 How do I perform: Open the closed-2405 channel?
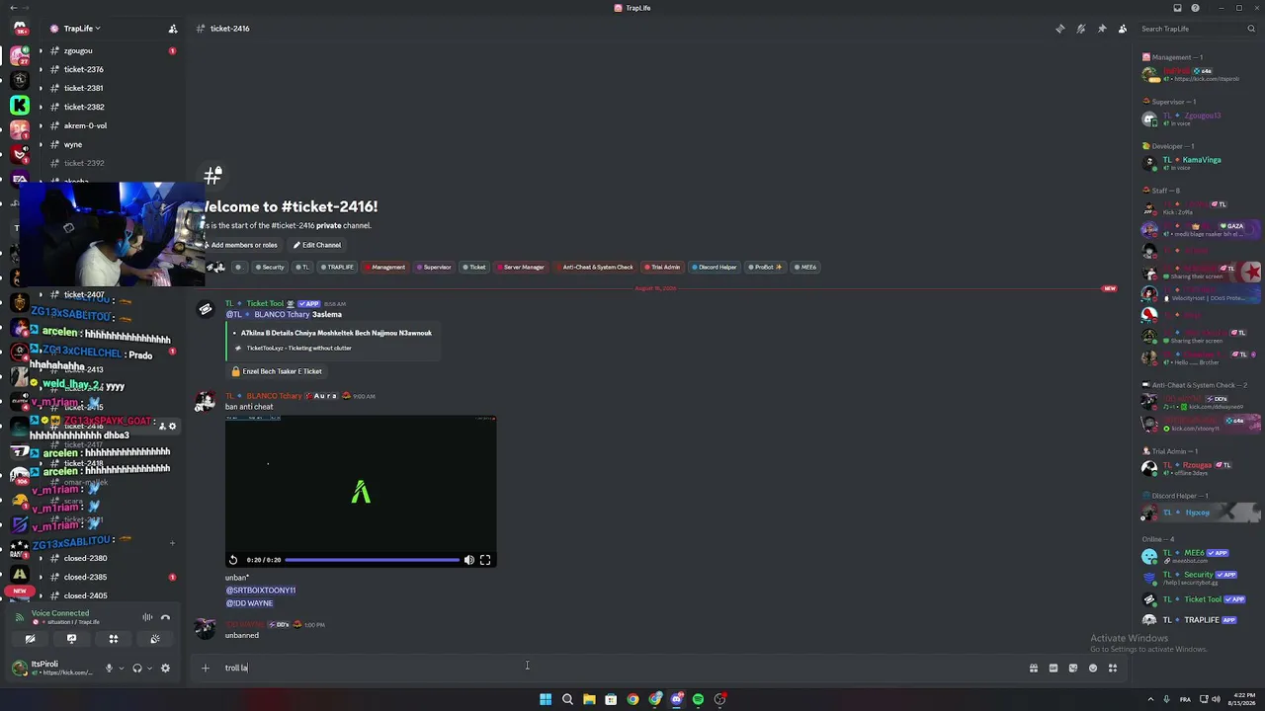point(85,595)
